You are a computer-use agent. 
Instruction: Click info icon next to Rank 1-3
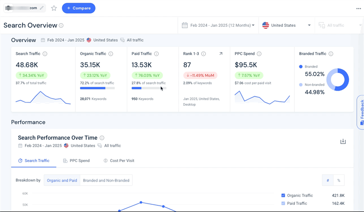click(x=203, y=54)
